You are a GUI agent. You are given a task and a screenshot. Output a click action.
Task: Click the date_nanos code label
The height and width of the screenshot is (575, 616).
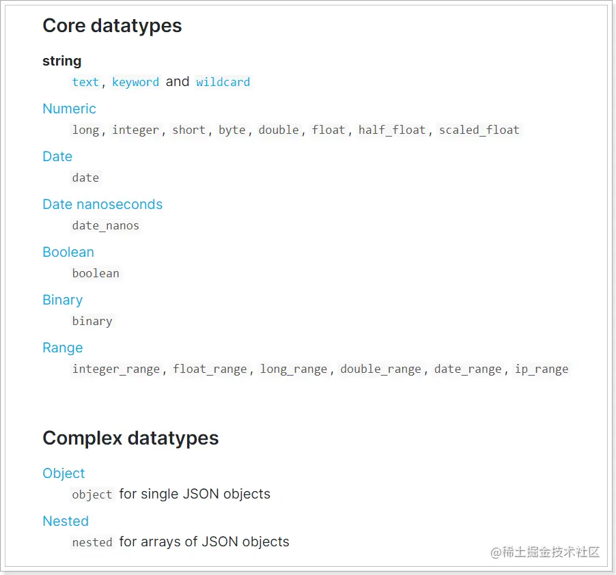pyautogui.click(x=105, y=225)
